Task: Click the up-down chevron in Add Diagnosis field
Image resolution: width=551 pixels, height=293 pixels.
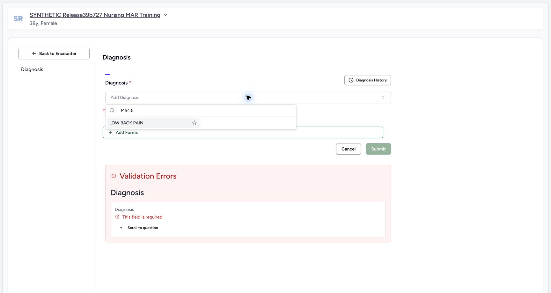Action: pyautogui.click(x=383, y=97)
